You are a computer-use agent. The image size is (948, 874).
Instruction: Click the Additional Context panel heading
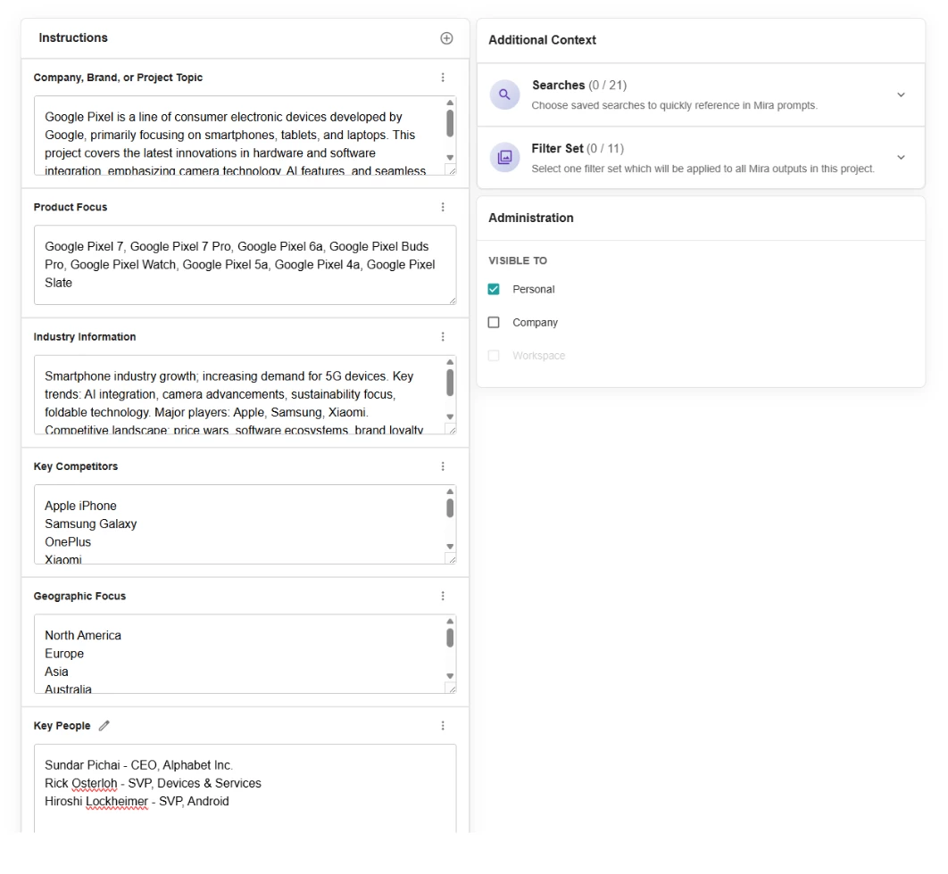(543, 40)
